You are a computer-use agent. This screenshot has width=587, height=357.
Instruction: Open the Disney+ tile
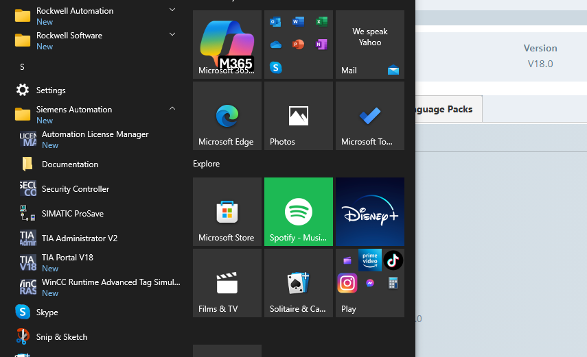370,212
